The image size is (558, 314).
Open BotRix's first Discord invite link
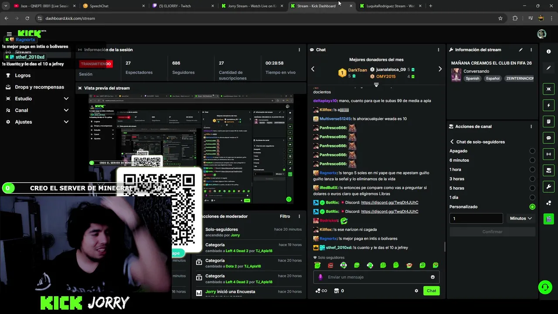(x=390, y=202)
